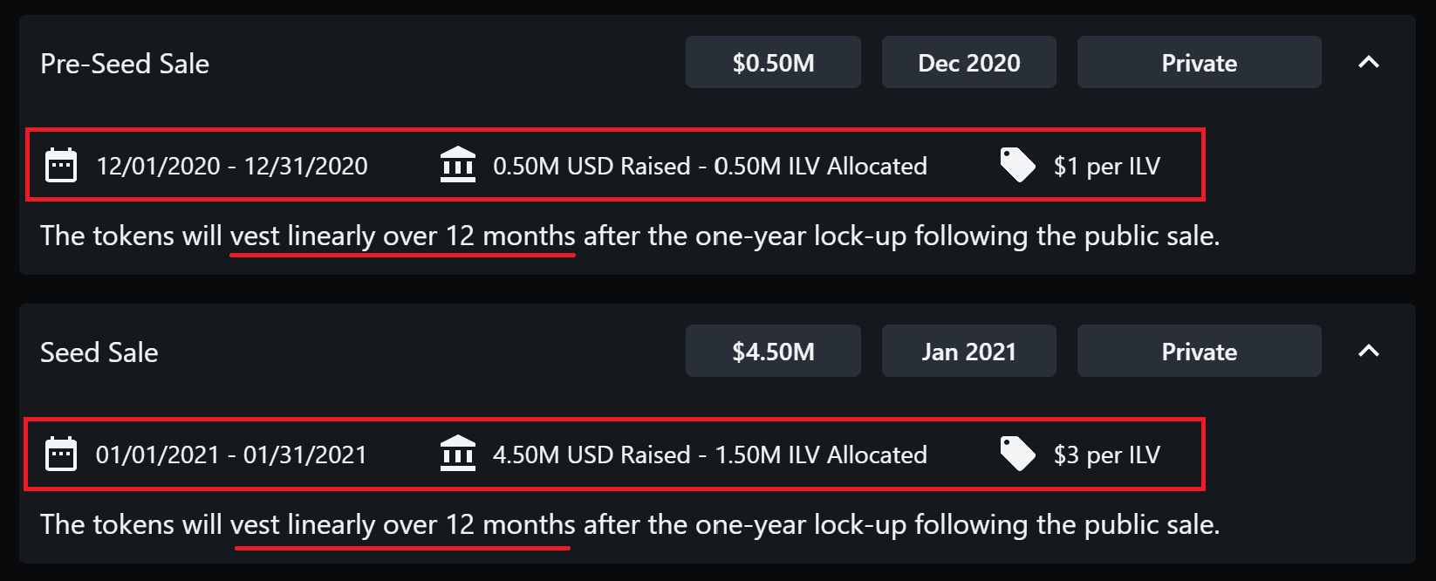The width and height of the screenshot is (1436, 581).
Task: Collapse the Pre-Seed Sale section chevron
Action: click(1369, 62)
